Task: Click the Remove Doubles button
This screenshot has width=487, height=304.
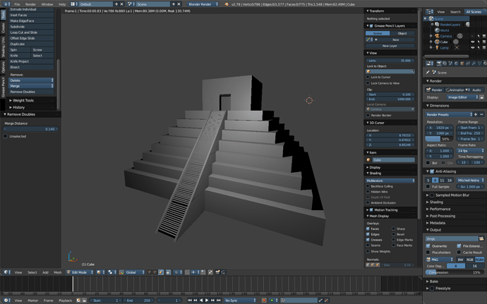Action: (31, 92)
